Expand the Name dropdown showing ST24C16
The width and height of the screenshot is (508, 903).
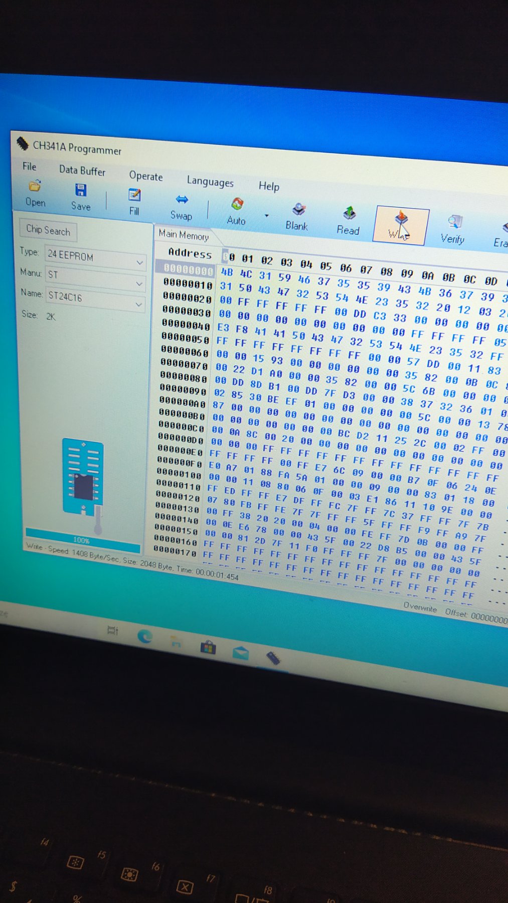pos(138,305)
